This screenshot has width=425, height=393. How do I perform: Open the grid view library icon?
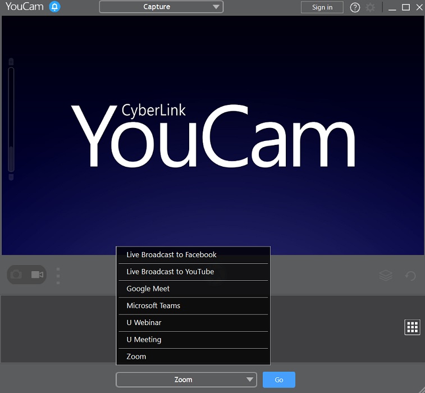point(412,327)
